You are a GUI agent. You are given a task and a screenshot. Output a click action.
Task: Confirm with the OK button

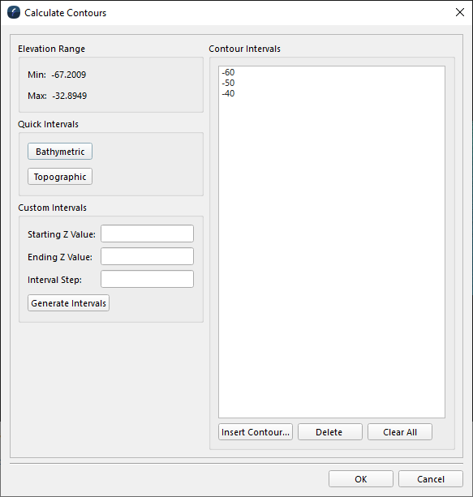click(x=361, y=479)
